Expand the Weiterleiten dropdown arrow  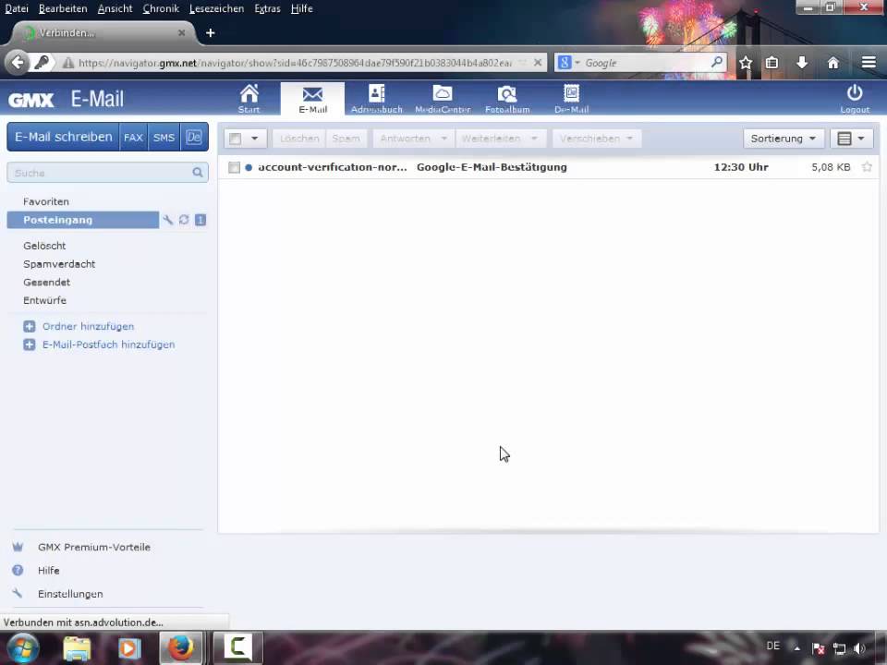pos(534,139)
